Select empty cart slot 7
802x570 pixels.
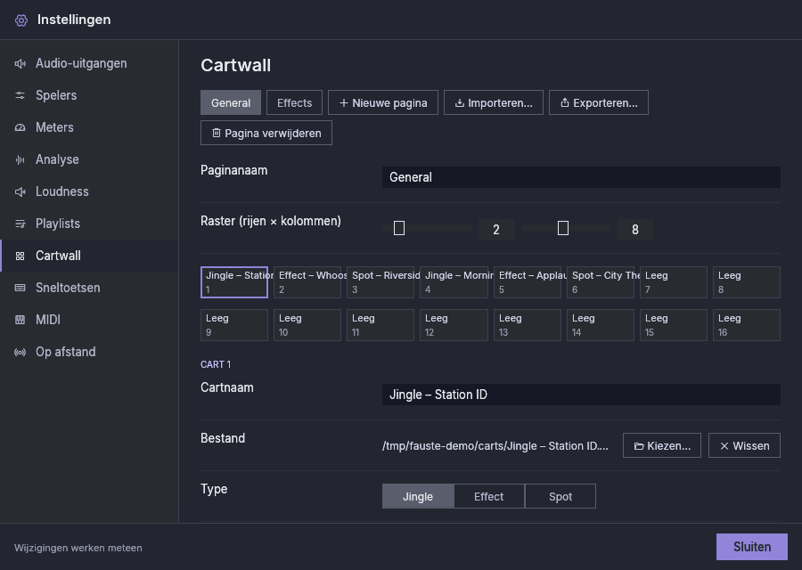click(674, 282)
